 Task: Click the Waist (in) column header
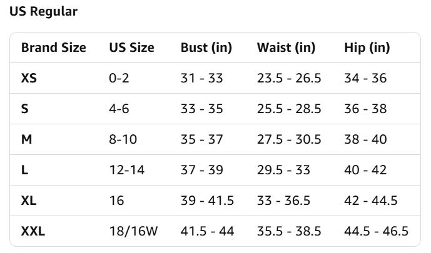point(286,47)
